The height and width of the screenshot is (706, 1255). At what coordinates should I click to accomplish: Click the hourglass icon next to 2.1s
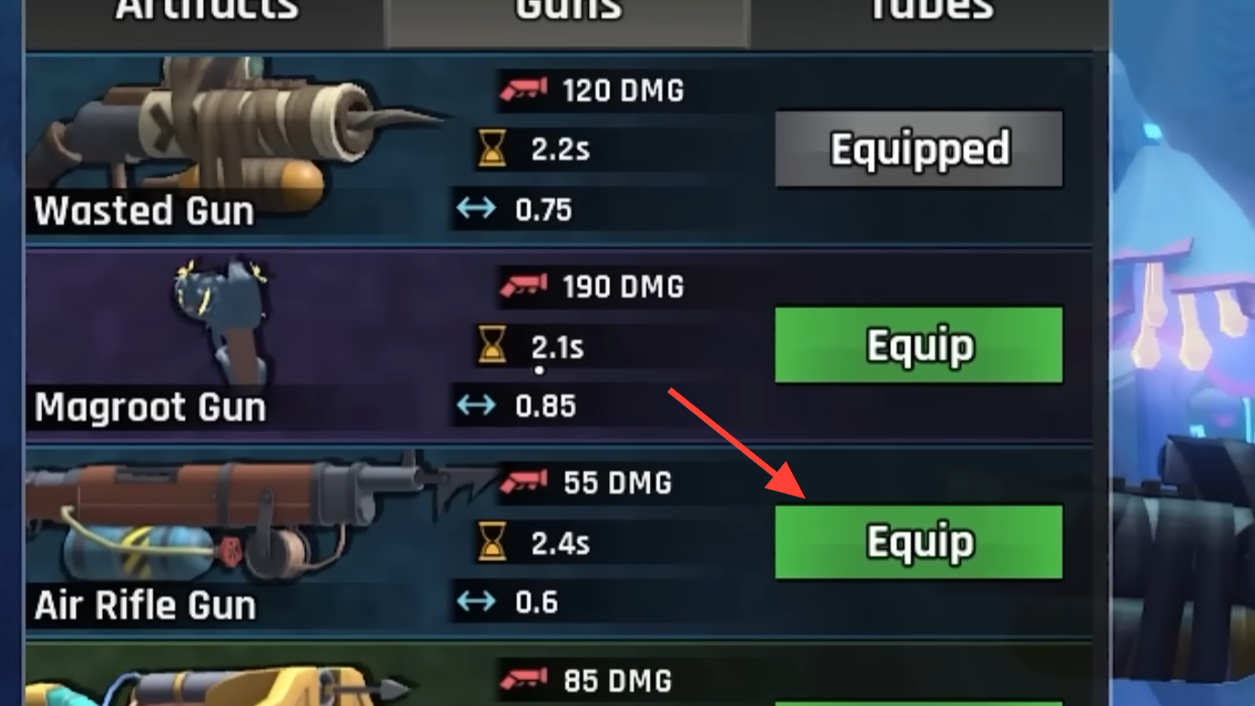click(x=493, y=346)
